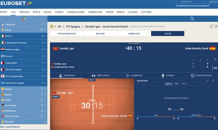
Task: Open the IPPICA menu
Action: point(37,12)
